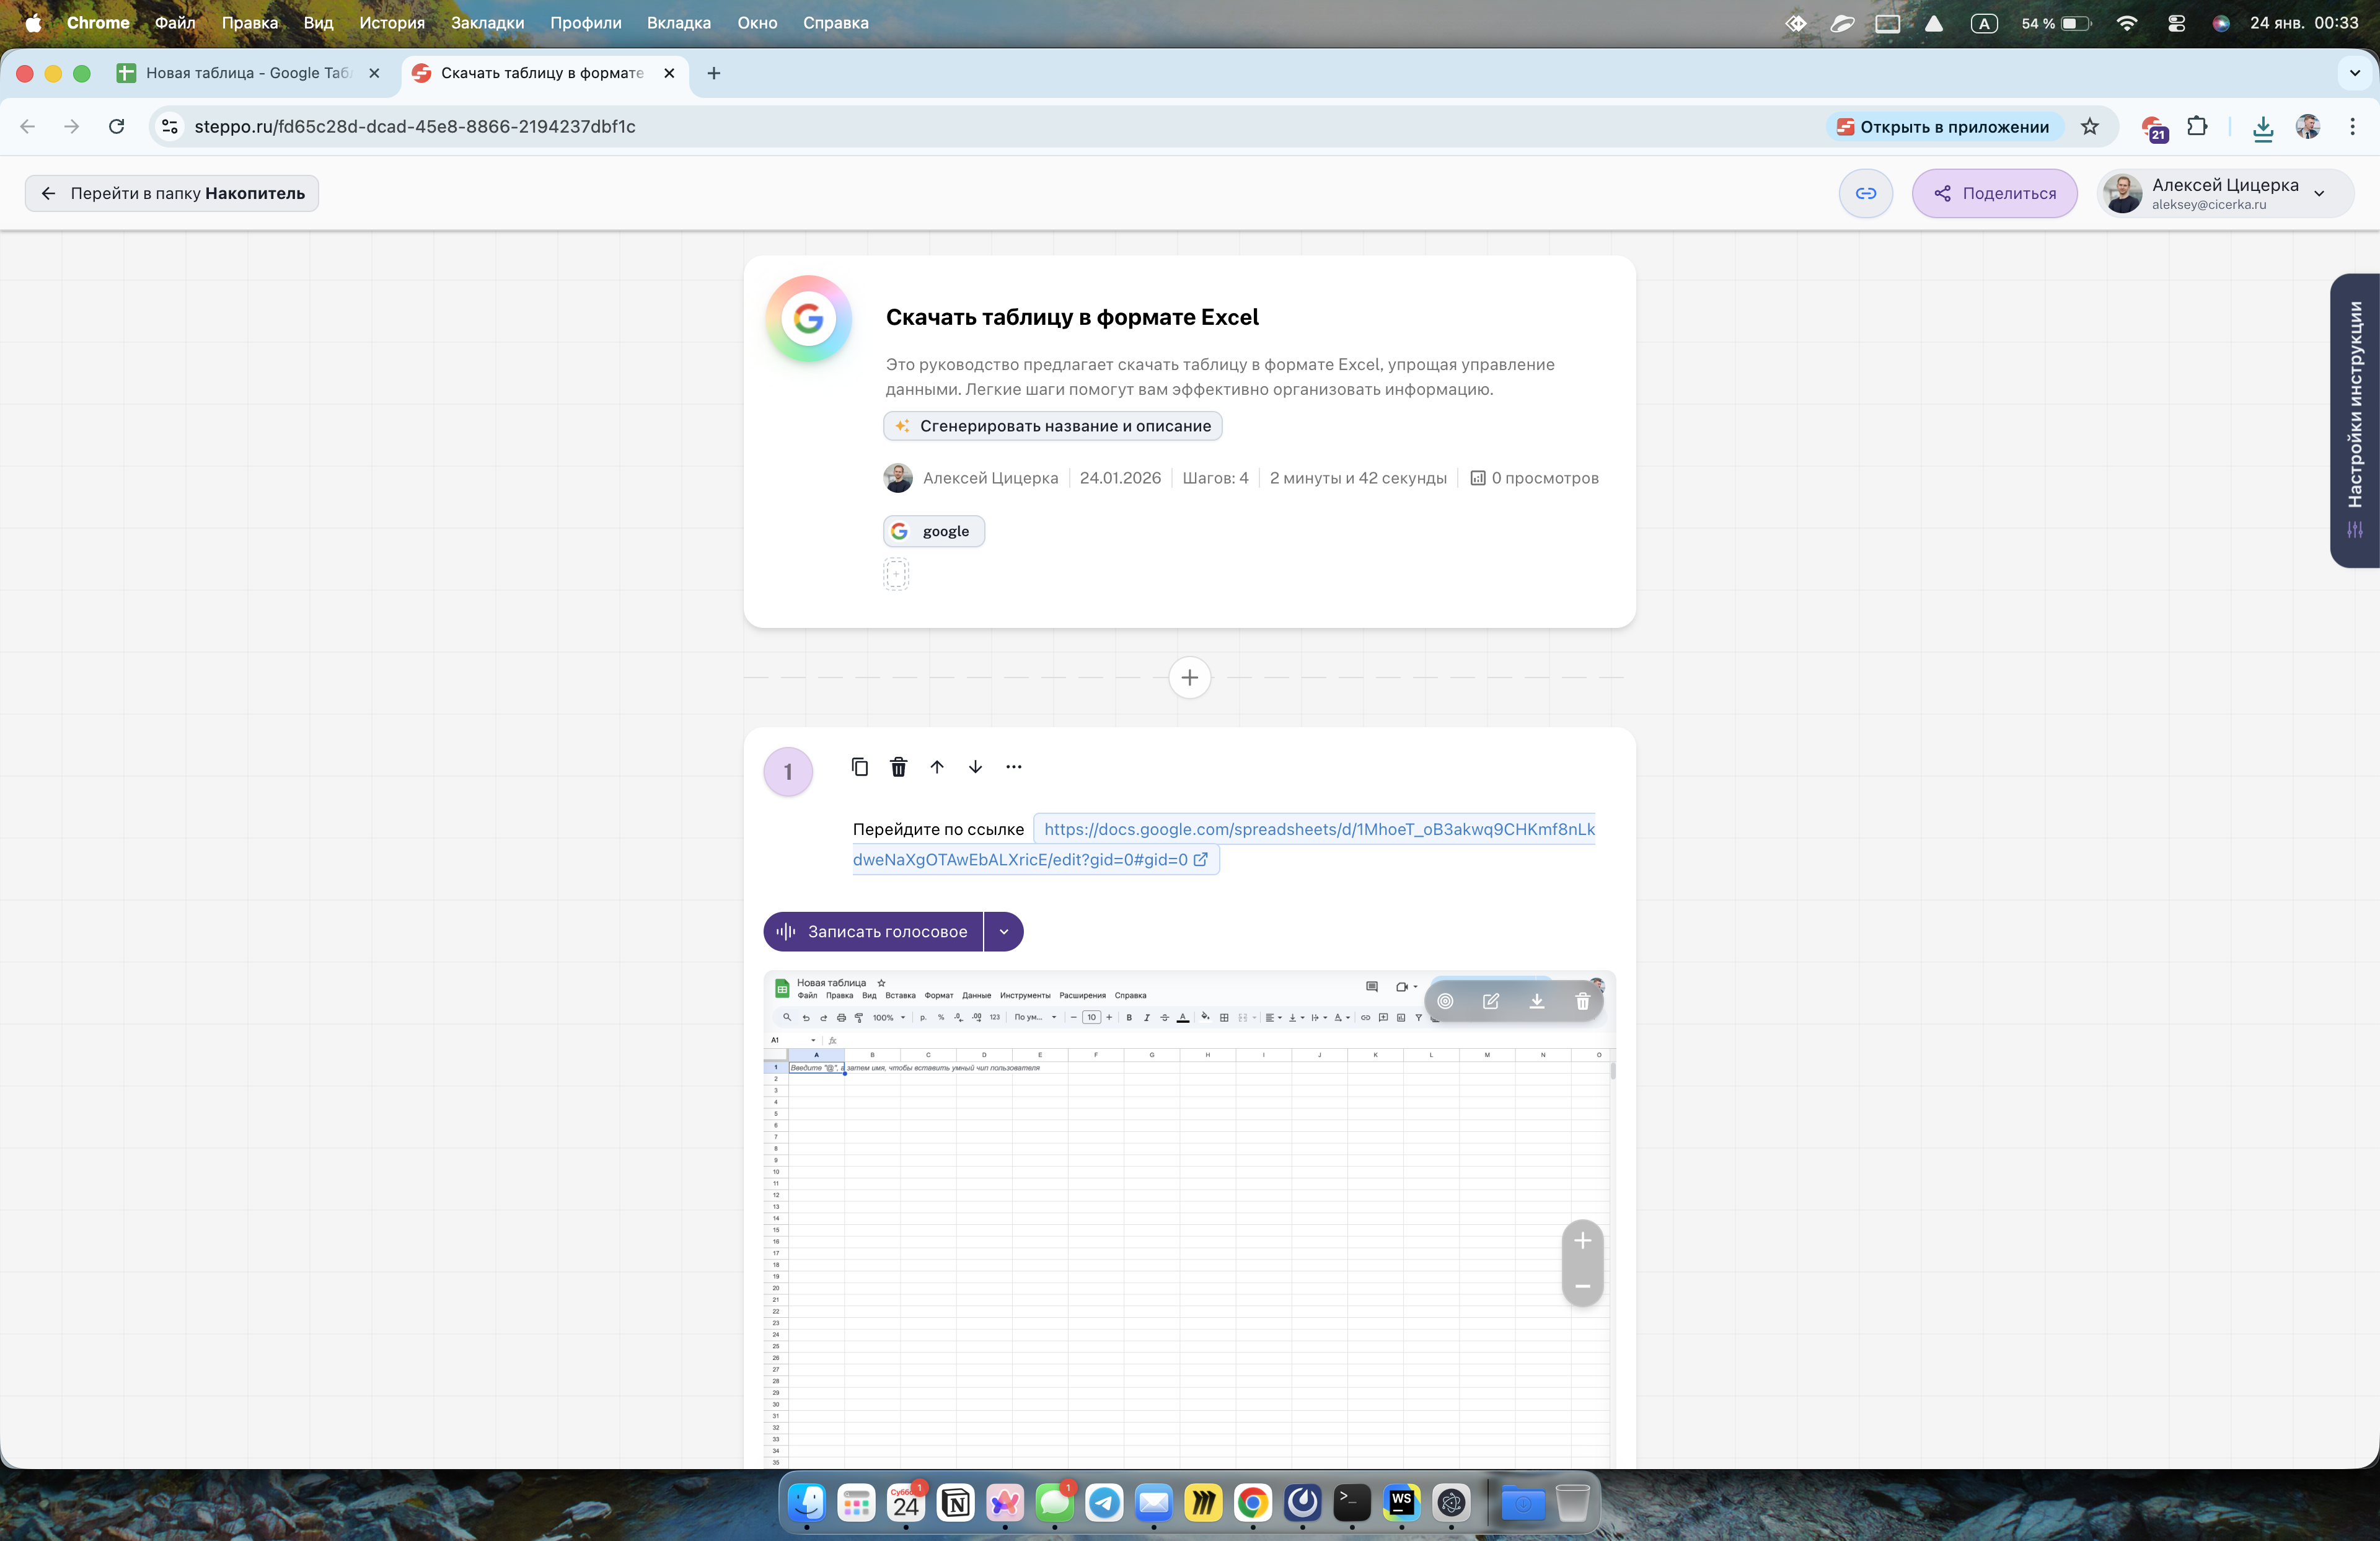The height and width of the screenshot is (1541, 2380).
Task: Open step 1 more options ellipsis
Action: [1013, 767]
